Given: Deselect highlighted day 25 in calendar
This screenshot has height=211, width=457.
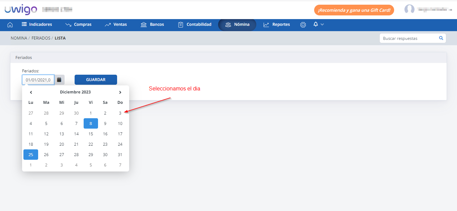Looking at the screenshot, I should [31, 155].
